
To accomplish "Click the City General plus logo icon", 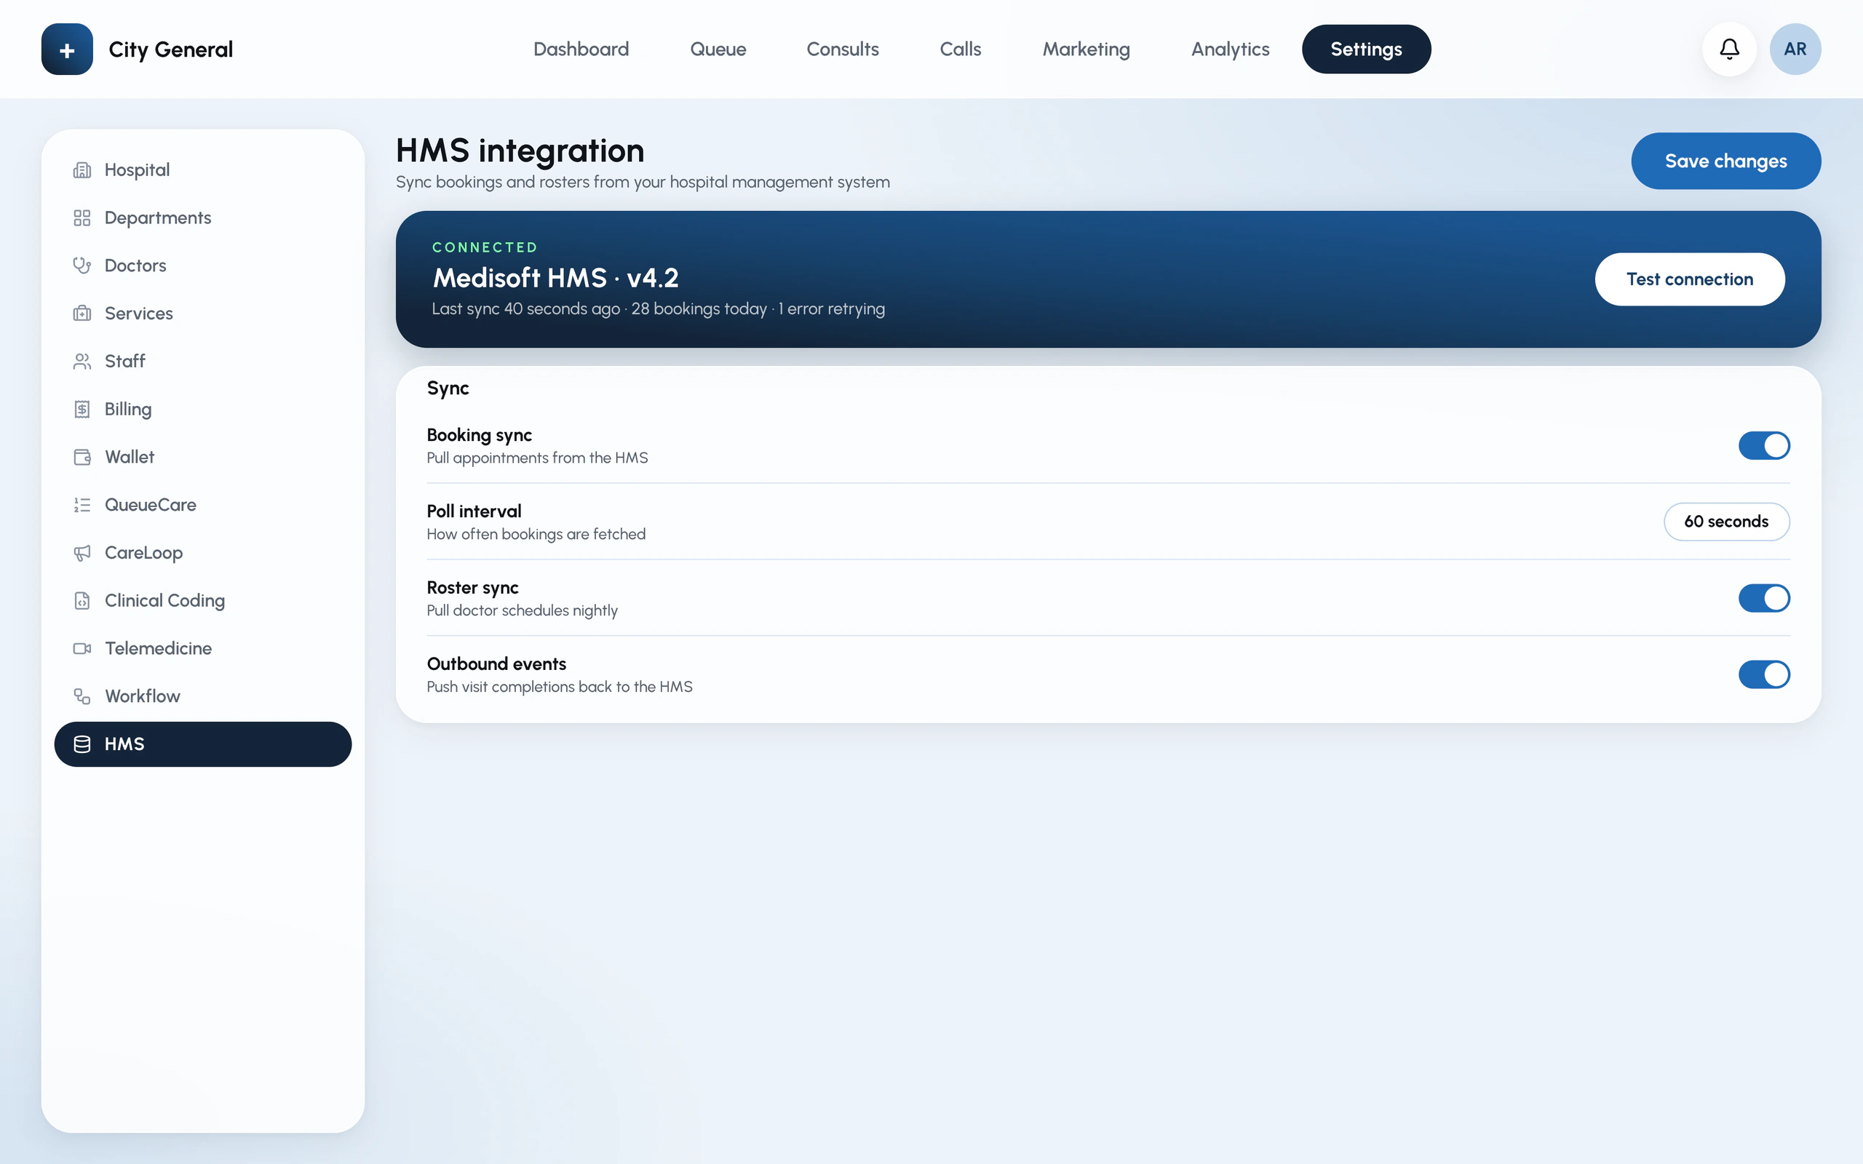I will point(67,49).
